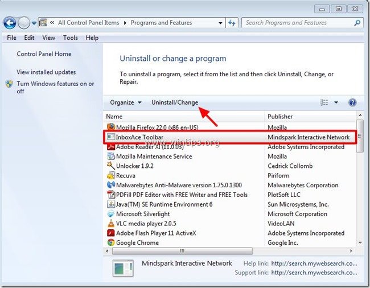Click the Back navigation arrow
Screen dimensions: 370x288
click(10, 23)
